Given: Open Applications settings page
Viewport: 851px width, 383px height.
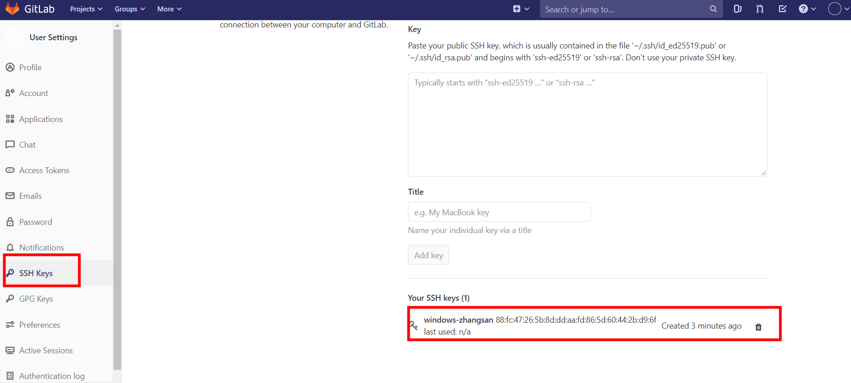Looking at the screenshot, I should click(x=41, y=119).
